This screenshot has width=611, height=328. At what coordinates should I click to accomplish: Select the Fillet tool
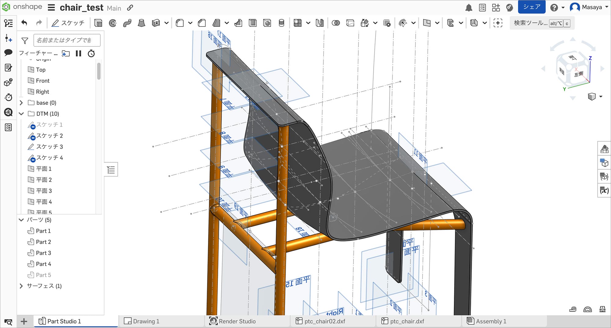coord(180,23)
